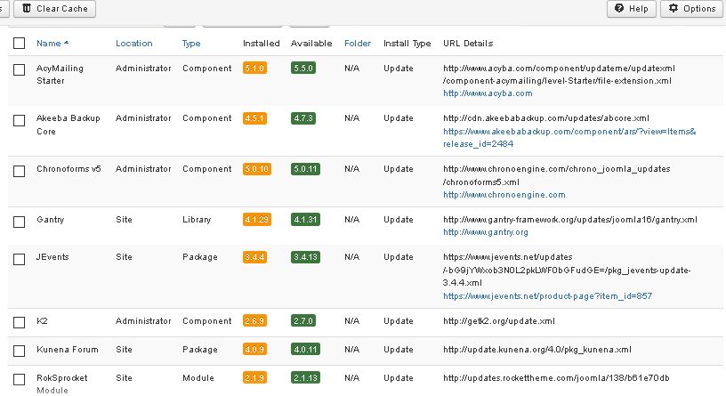This screenshot has width=726, height=396.
Task: Check the AcyMailing Starter row checkbox
Action: [19, 69]
